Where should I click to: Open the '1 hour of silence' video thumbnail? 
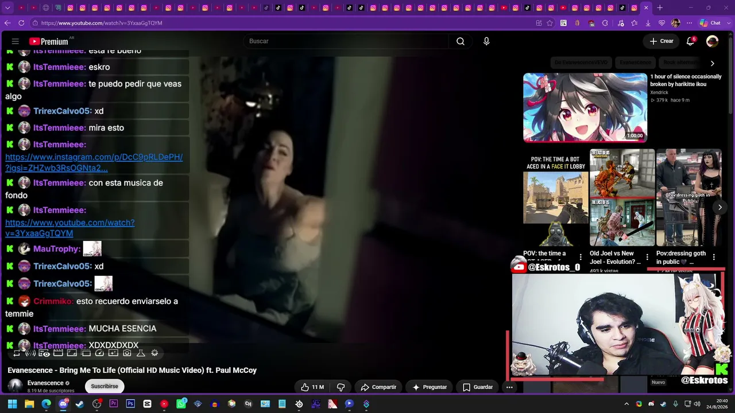click(x=585, y=107)
